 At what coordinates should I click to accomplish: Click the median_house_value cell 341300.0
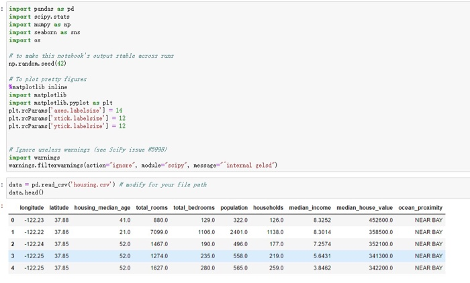tap(381, 256)
